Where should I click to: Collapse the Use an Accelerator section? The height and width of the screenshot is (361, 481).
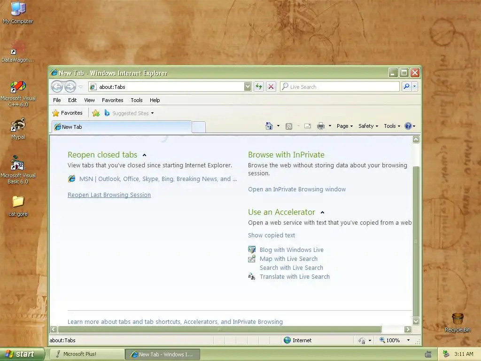[322, 212]
